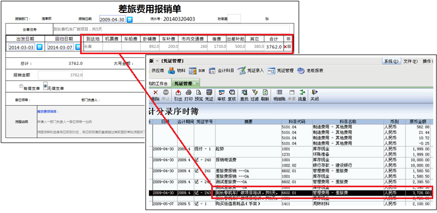This screenshot has height=213, width=437.
Task: Open the 文件(F) menu
Action: coord(411,61)
